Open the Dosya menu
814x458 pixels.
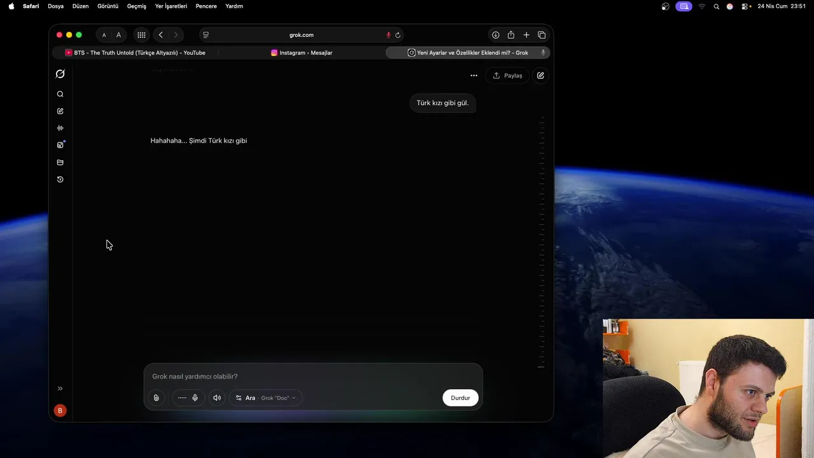tap(56, 6)
